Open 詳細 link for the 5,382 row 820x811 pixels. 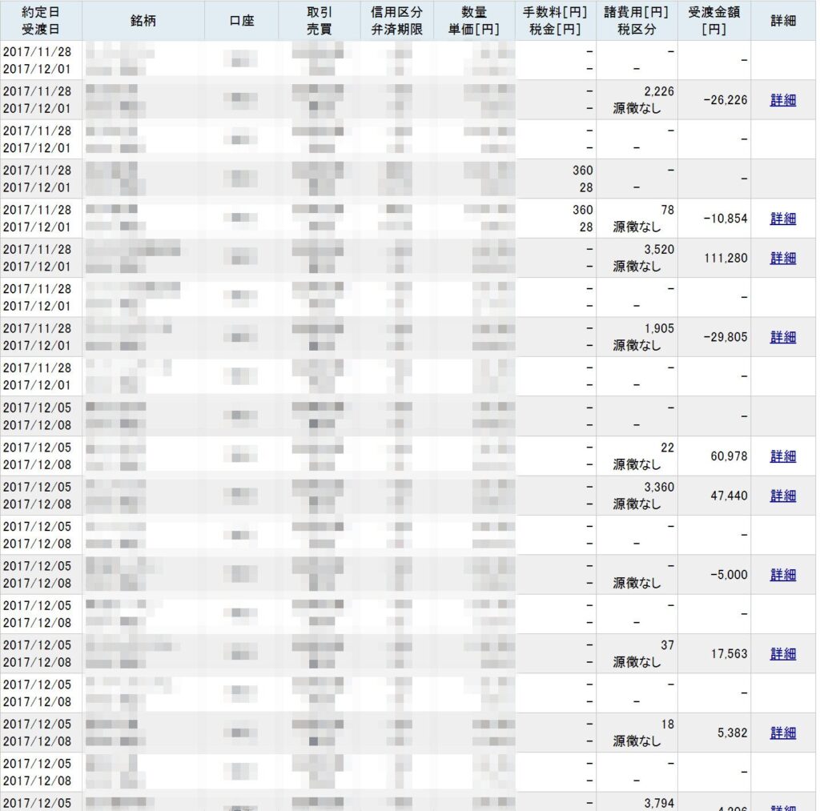782,733
